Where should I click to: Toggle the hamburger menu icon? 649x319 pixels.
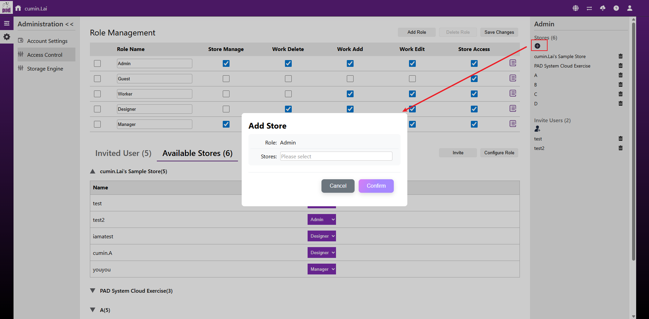(x=7, y=23)
